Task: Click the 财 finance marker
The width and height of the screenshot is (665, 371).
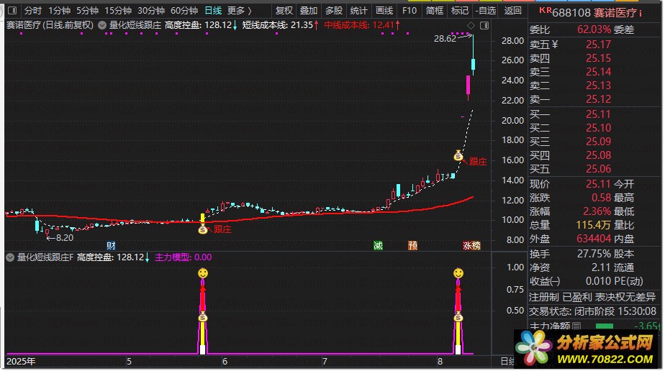Action: (x=111, y=245)
